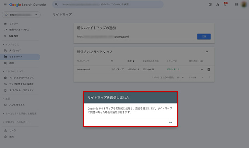The width and height of the screenshot is (249, 148).
Task: Open the user management icon
Action: click(x=217, y=4)
